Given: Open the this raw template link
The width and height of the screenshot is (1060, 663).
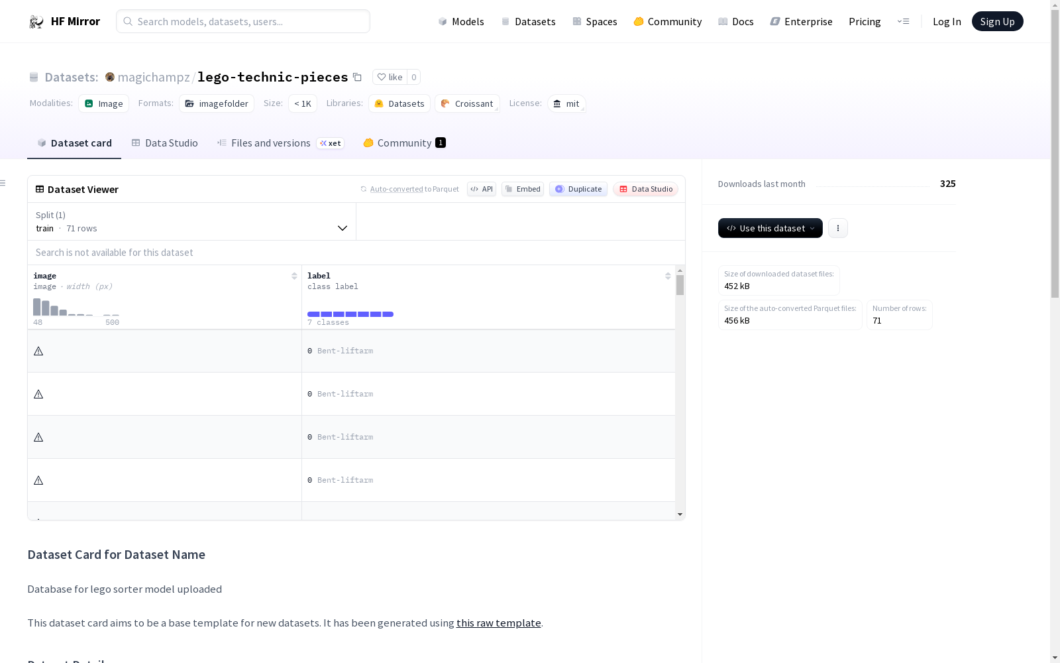Looking at the screenshot, I should [x=499, y=623].
